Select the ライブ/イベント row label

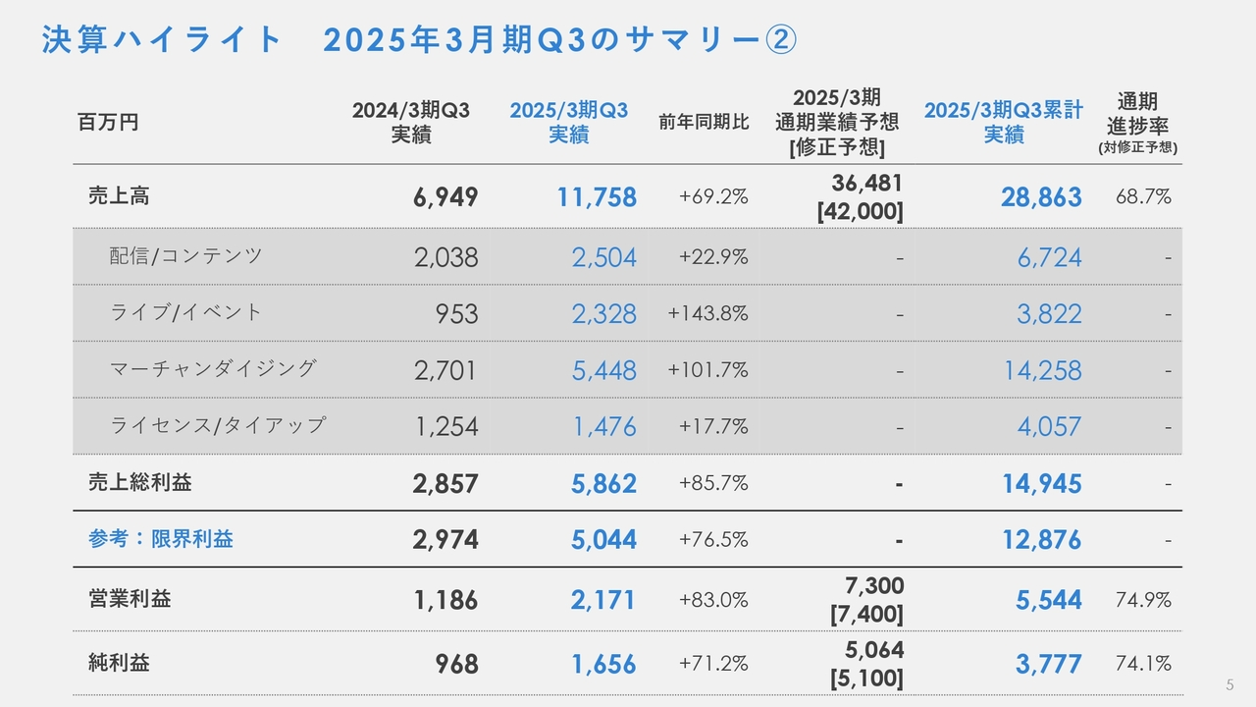[185, 312]
